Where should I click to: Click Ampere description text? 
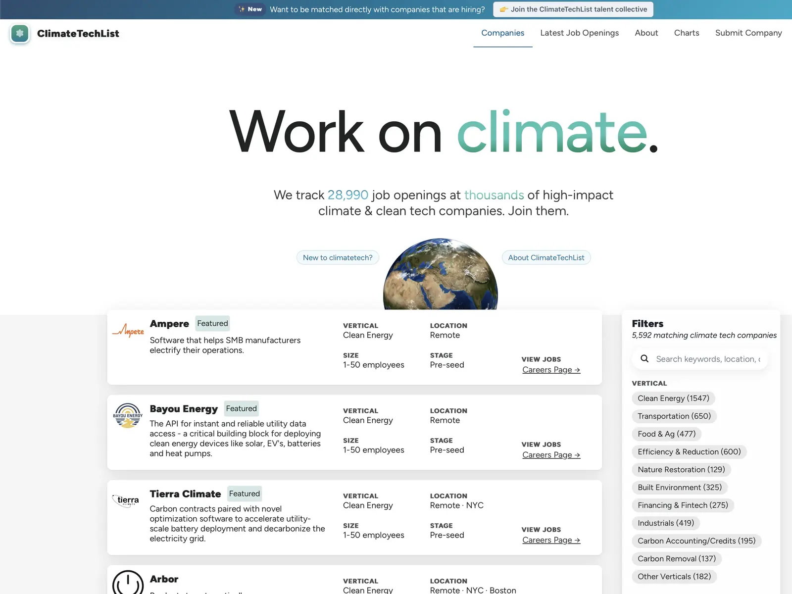(225, 345)
